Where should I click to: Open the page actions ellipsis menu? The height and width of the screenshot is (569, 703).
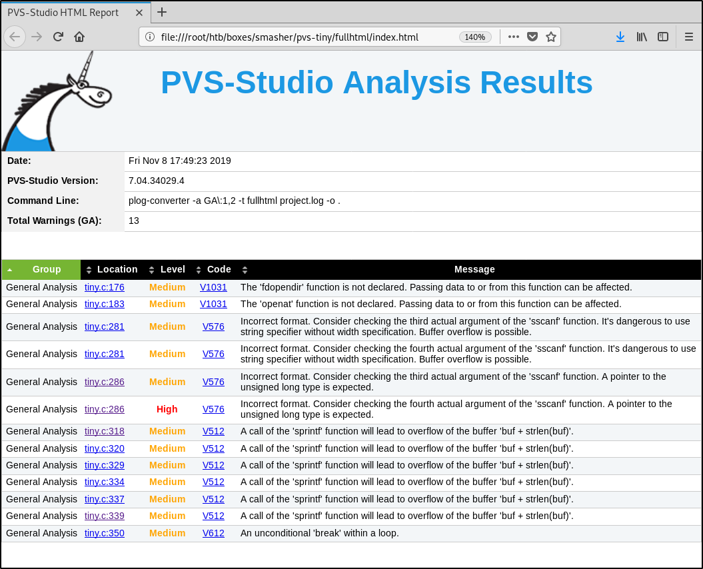click(x=513, y=37)
